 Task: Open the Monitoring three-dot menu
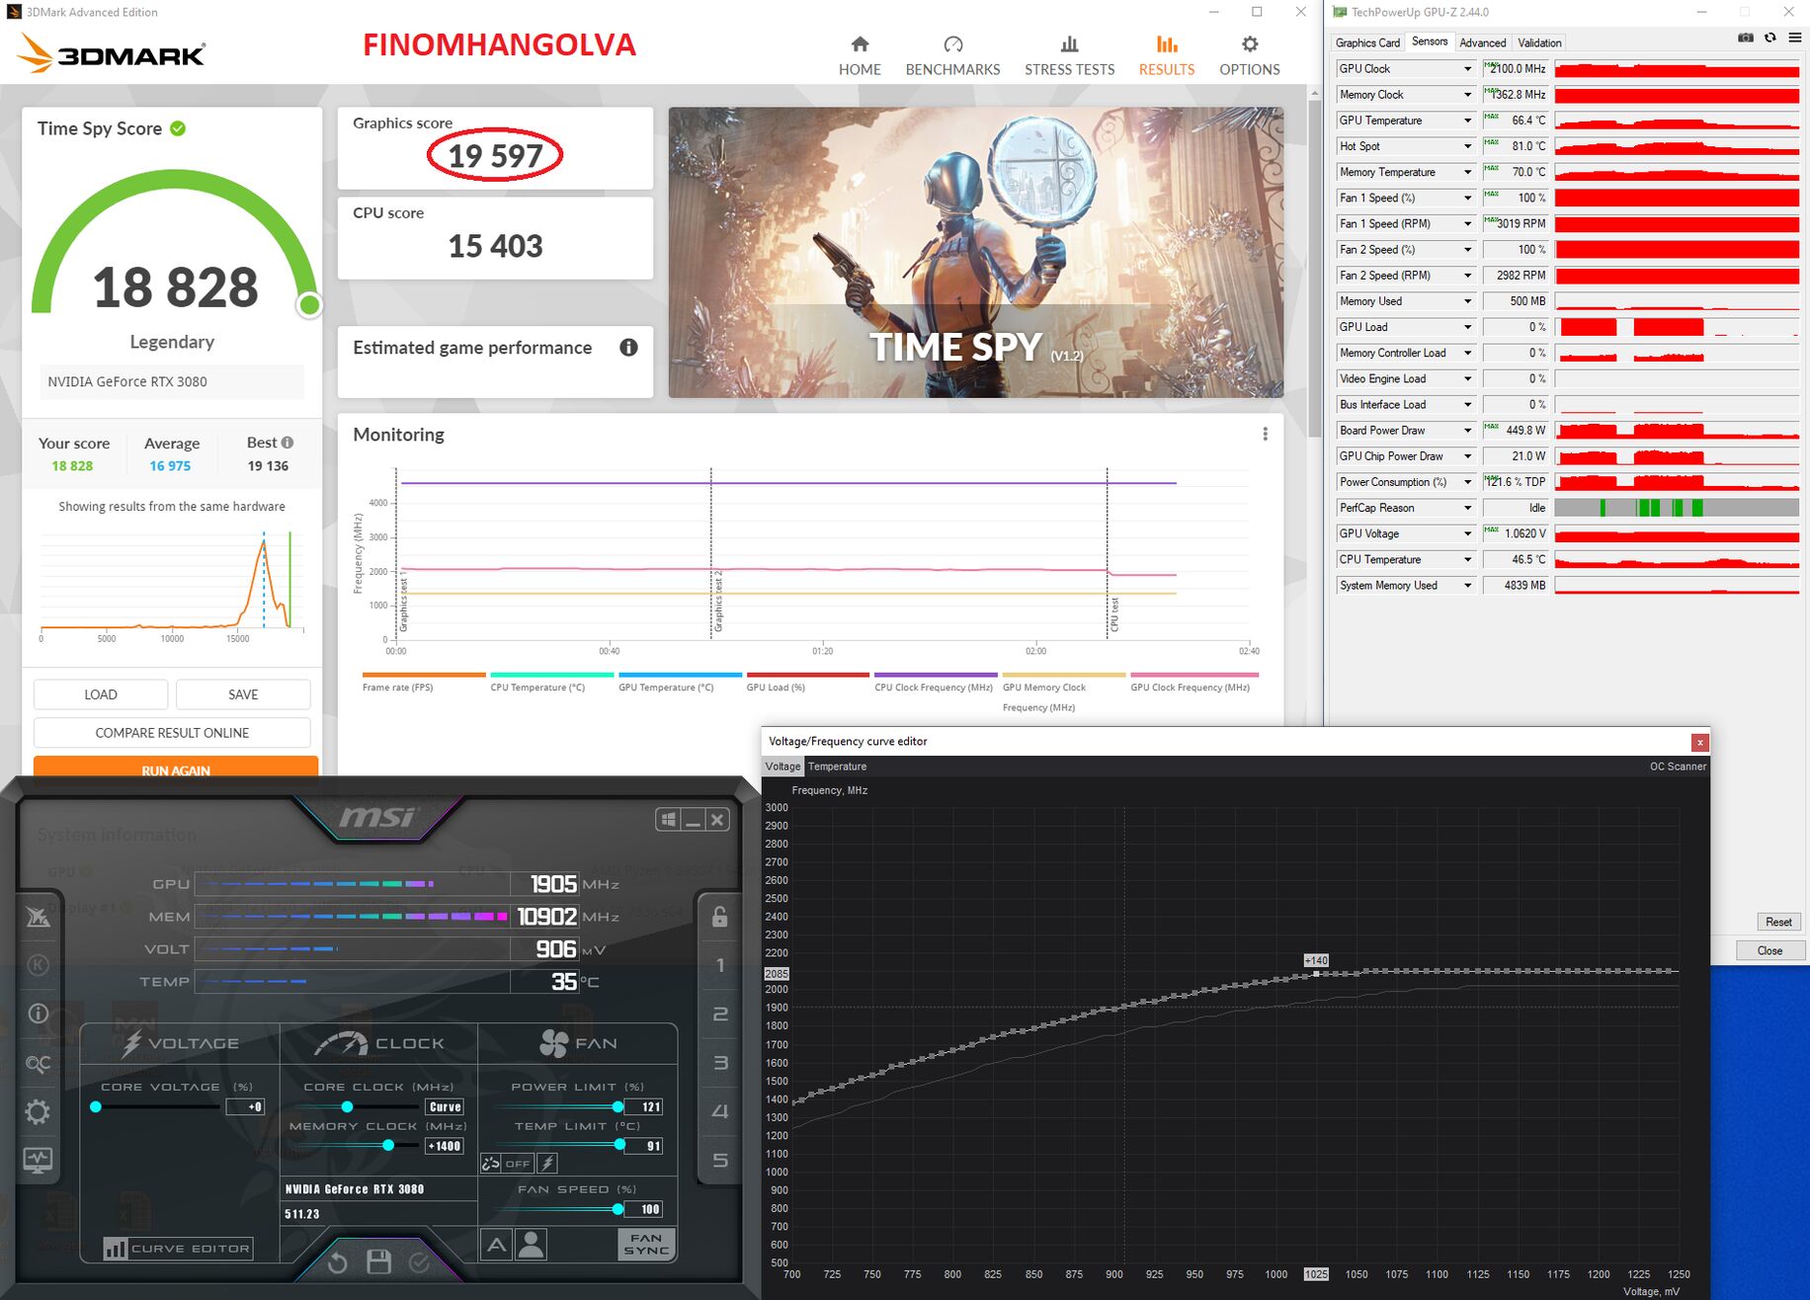pyautogui.click(x=1265, y=434)
